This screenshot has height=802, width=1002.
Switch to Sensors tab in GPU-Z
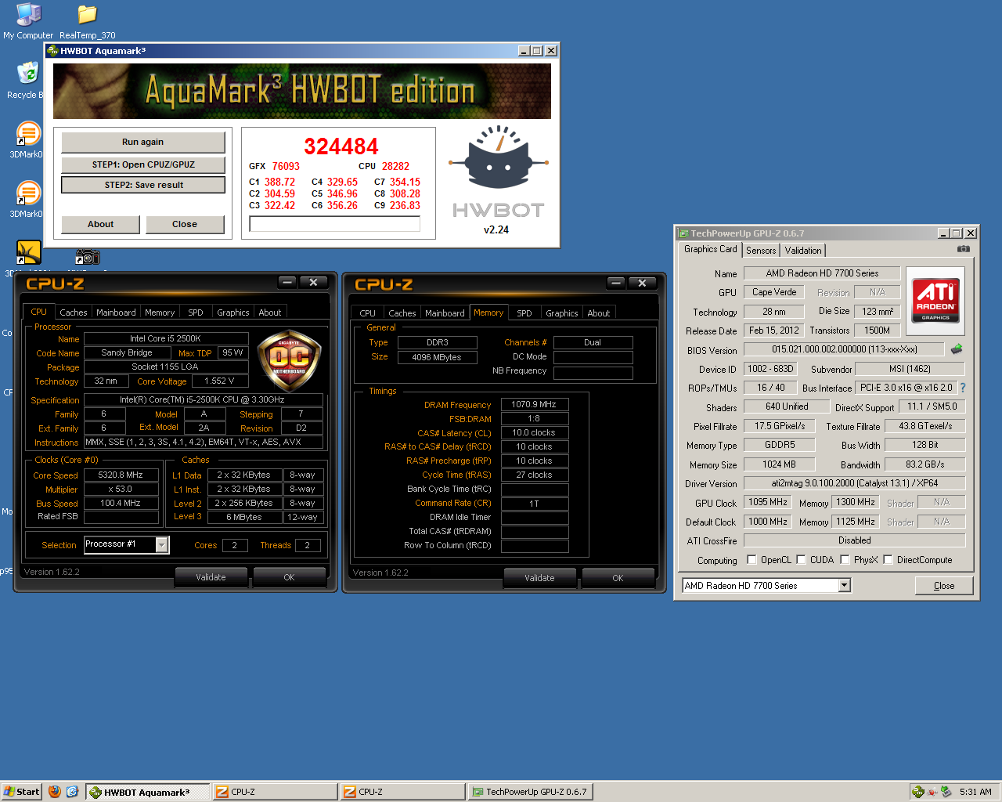point(761,250)
